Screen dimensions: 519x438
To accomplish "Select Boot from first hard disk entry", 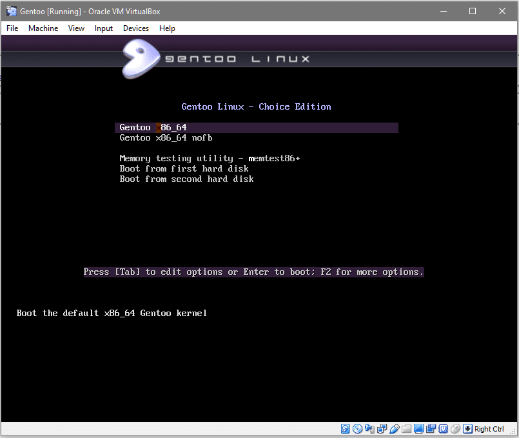I will tap(184, 169).
